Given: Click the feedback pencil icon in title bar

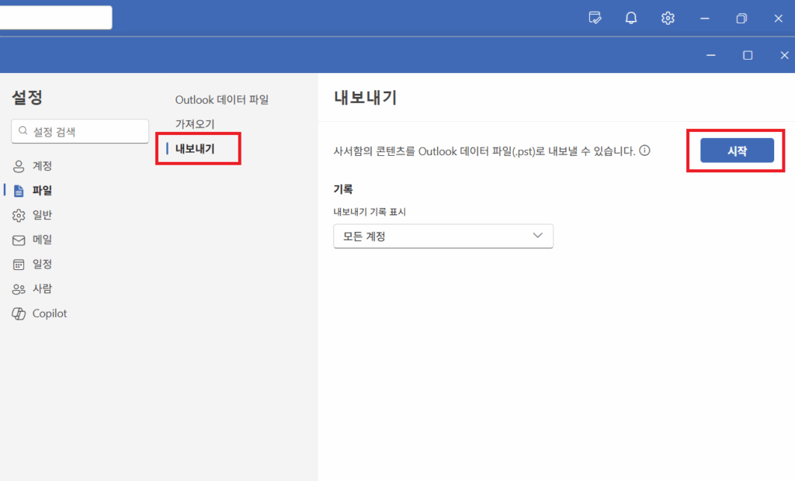Looking at the screenshot, I should 595,17.
